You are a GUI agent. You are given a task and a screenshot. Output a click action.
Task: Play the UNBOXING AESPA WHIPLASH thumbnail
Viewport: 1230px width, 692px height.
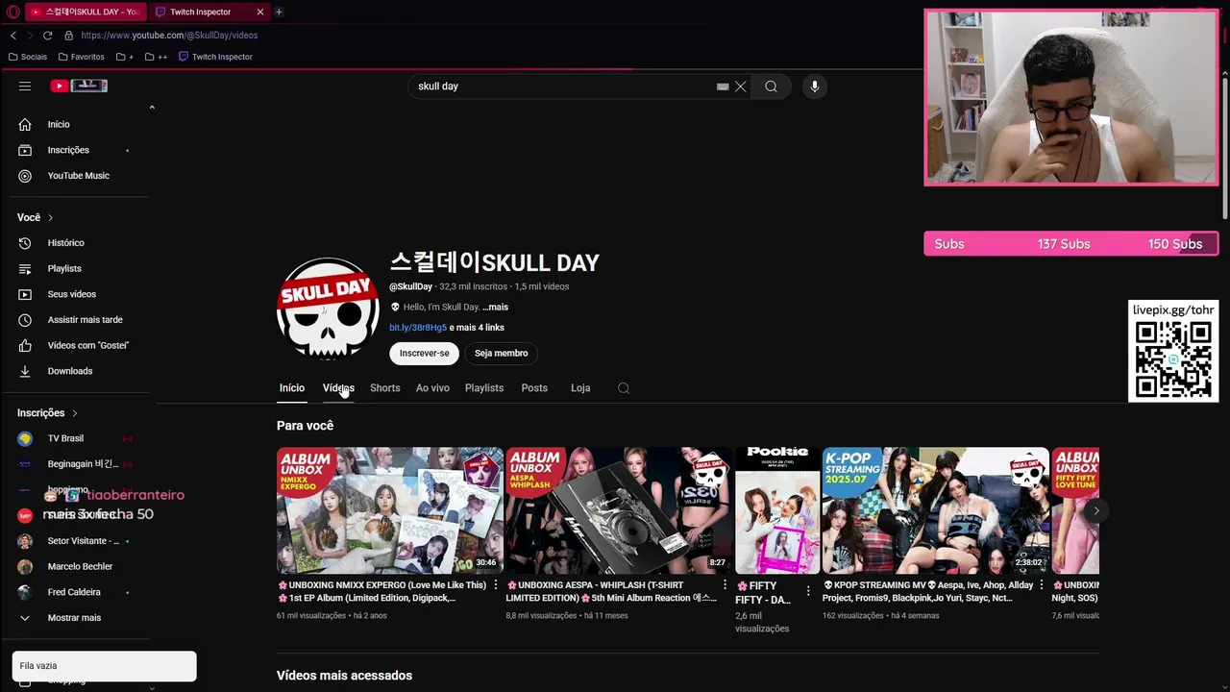click(x=619, y=510)
